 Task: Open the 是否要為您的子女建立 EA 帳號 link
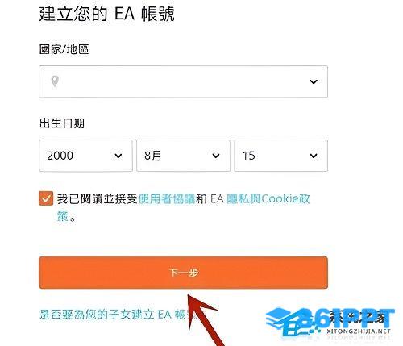pyautogui.click(x=118, y=315)
